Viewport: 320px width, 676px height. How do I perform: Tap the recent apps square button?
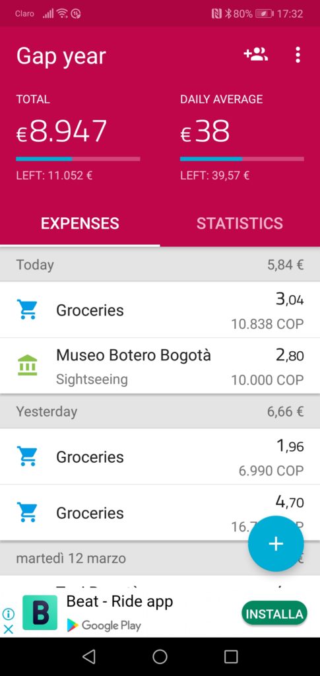click(x=231, y=657)
